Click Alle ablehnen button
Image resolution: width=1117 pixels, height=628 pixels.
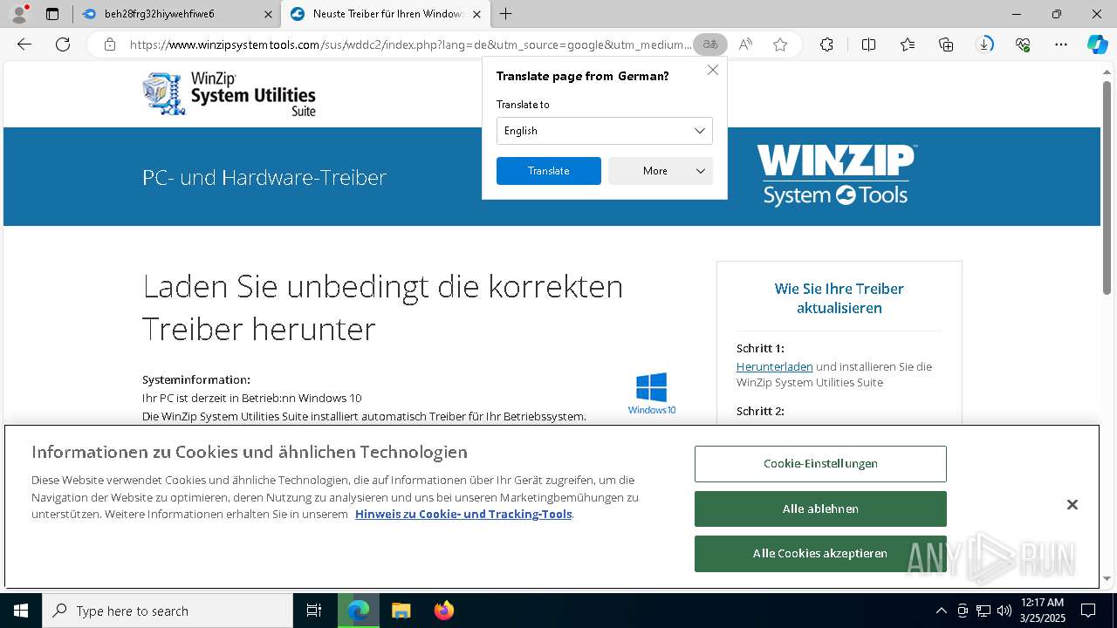pyautogui.click(x=820, y=509)
